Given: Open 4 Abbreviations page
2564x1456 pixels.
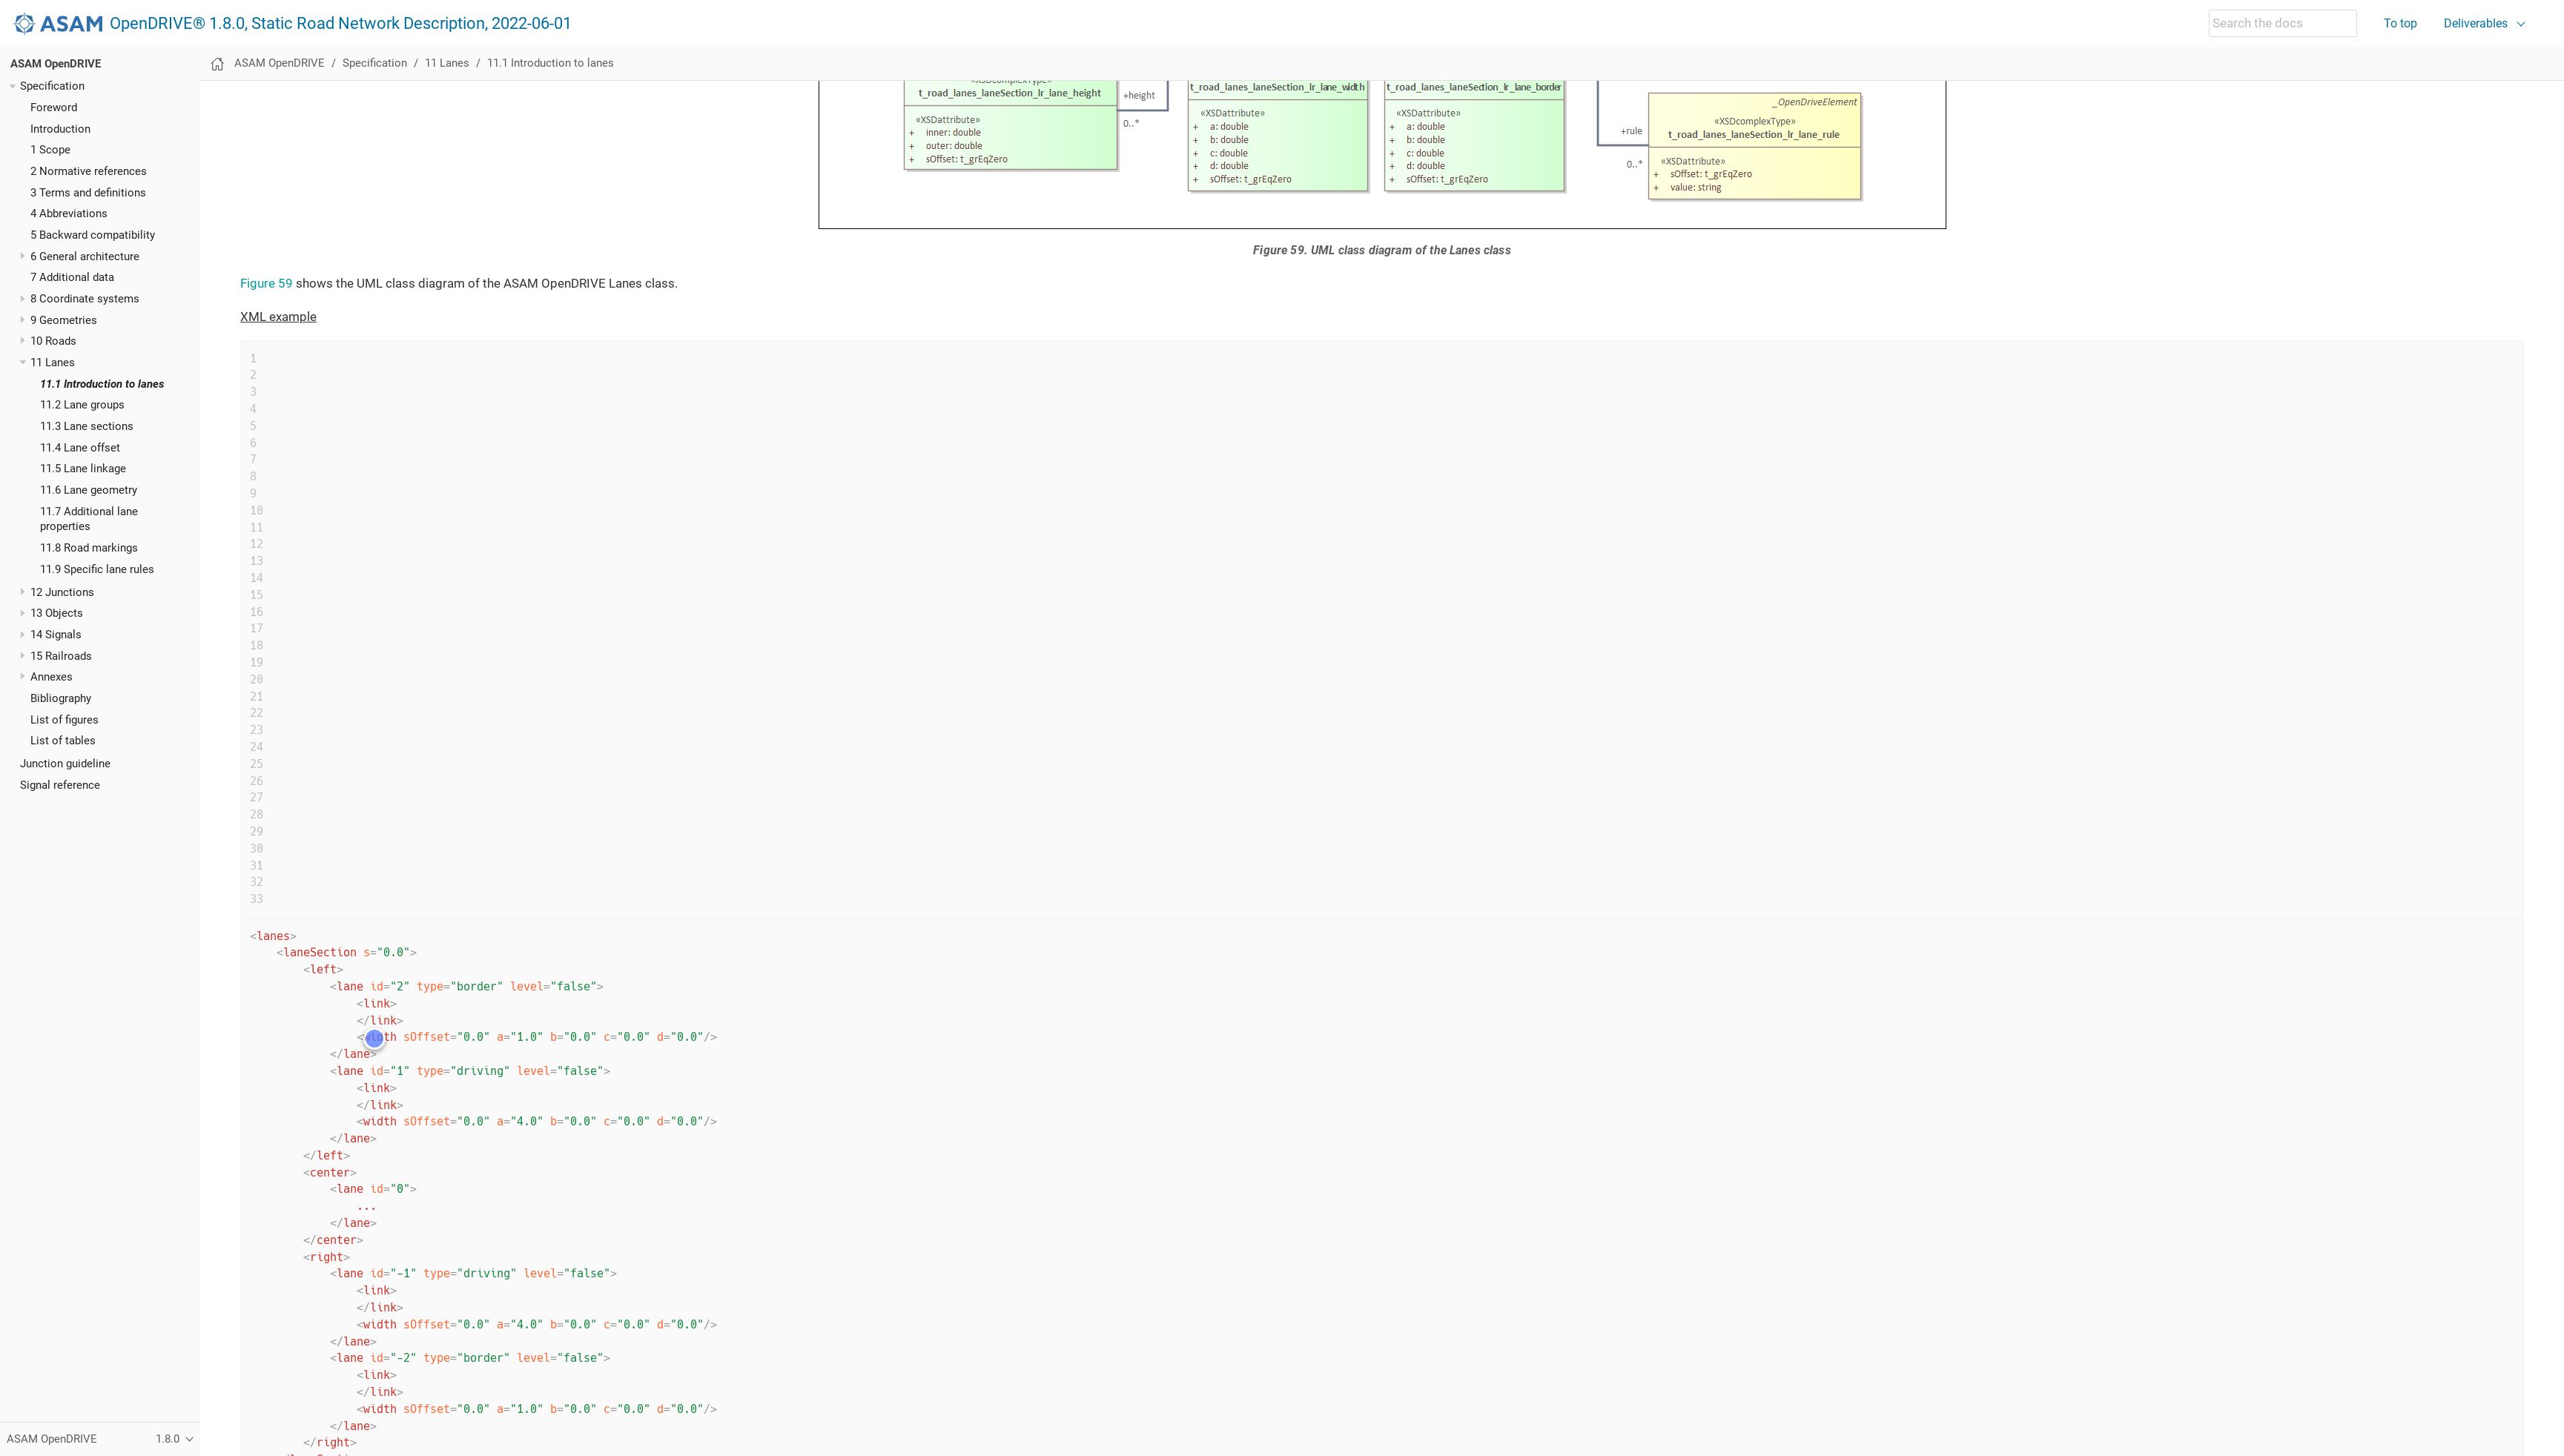Looking at the screenshot, I should (x=68, y=214).
